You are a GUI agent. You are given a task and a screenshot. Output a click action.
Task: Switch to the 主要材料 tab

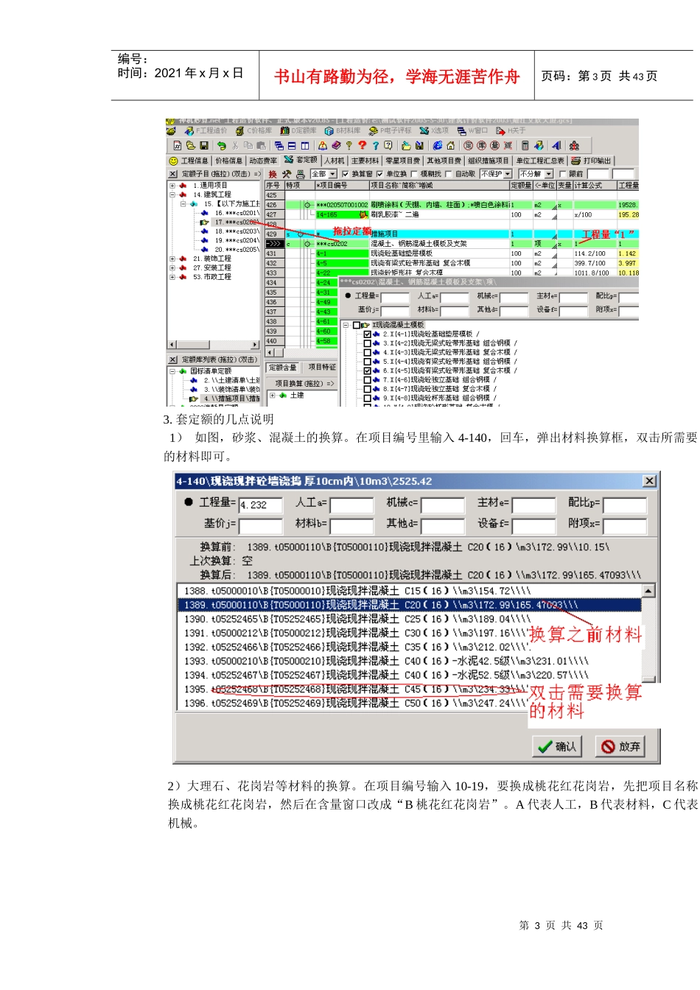click(365, 161)
